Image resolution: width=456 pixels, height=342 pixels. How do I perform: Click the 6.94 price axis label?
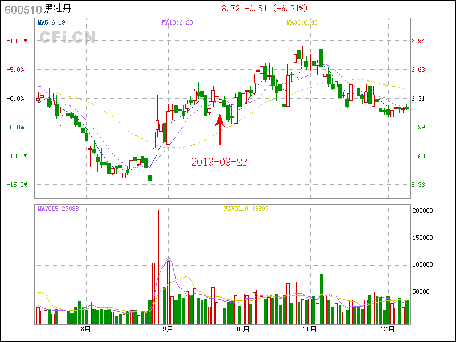click(418, 41)
